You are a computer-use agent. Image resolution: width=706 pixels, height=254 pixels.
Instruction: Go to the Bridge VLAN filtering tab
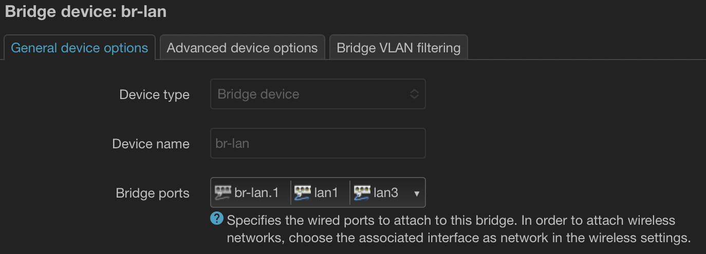pos(398,48)
